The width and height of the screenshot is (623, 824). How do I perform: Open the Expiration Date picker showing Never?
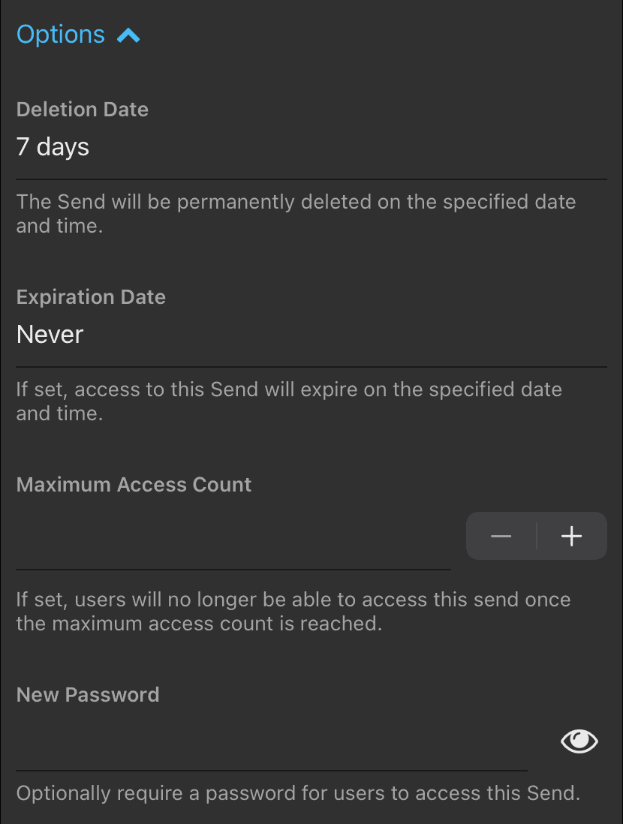point(50,334)
